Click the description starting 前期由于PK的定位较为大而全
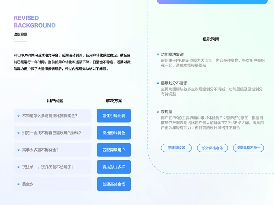The image size is (274, 205). tap(213, 63)
